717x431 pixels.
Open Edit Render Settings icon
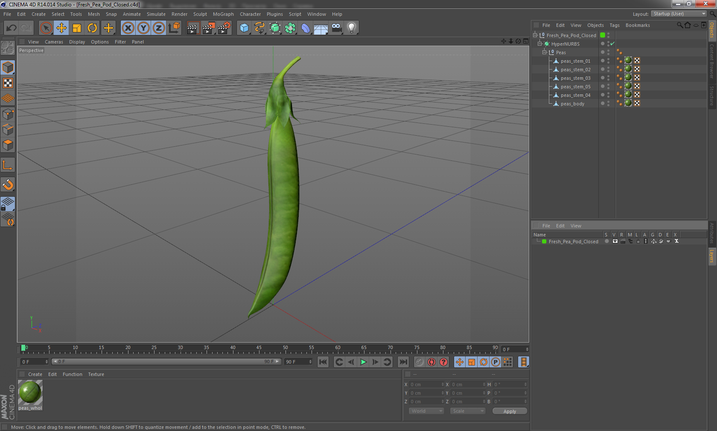pyautogui.click(x=224, y=28)
